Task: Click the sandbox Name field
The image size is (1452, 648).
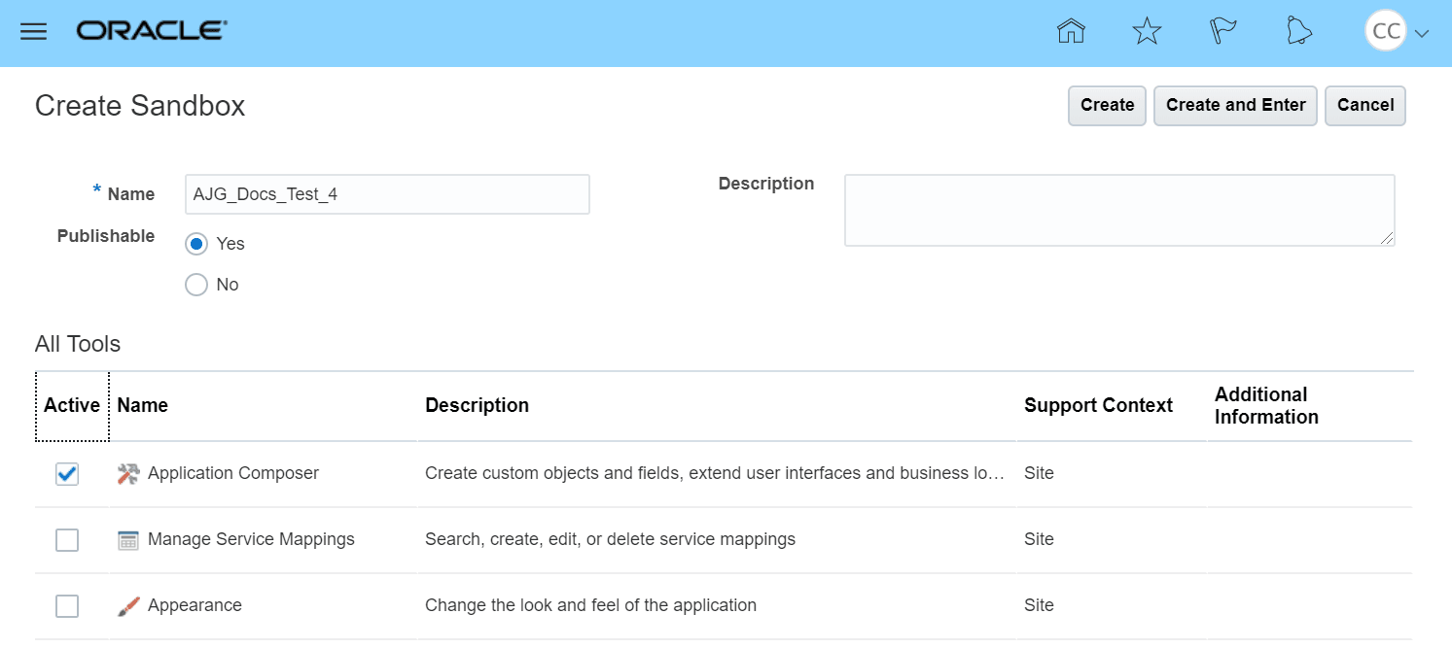Action: tap(387, 193)
